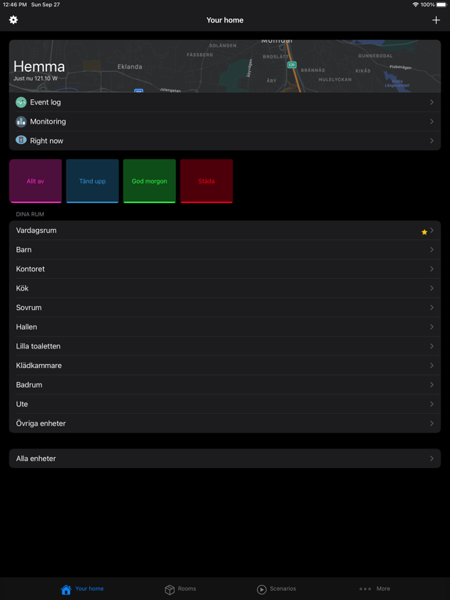Open the Klädkammare room
Screen dimensions: 450x600
point(225,366)
